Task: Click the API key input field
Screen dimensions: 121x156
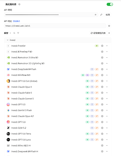Action: [x=51, y=15]
